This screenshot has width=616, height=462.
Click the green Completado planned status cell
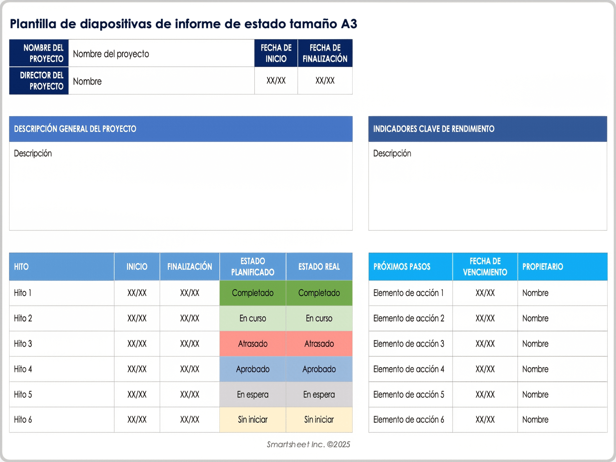click(252, 293)
